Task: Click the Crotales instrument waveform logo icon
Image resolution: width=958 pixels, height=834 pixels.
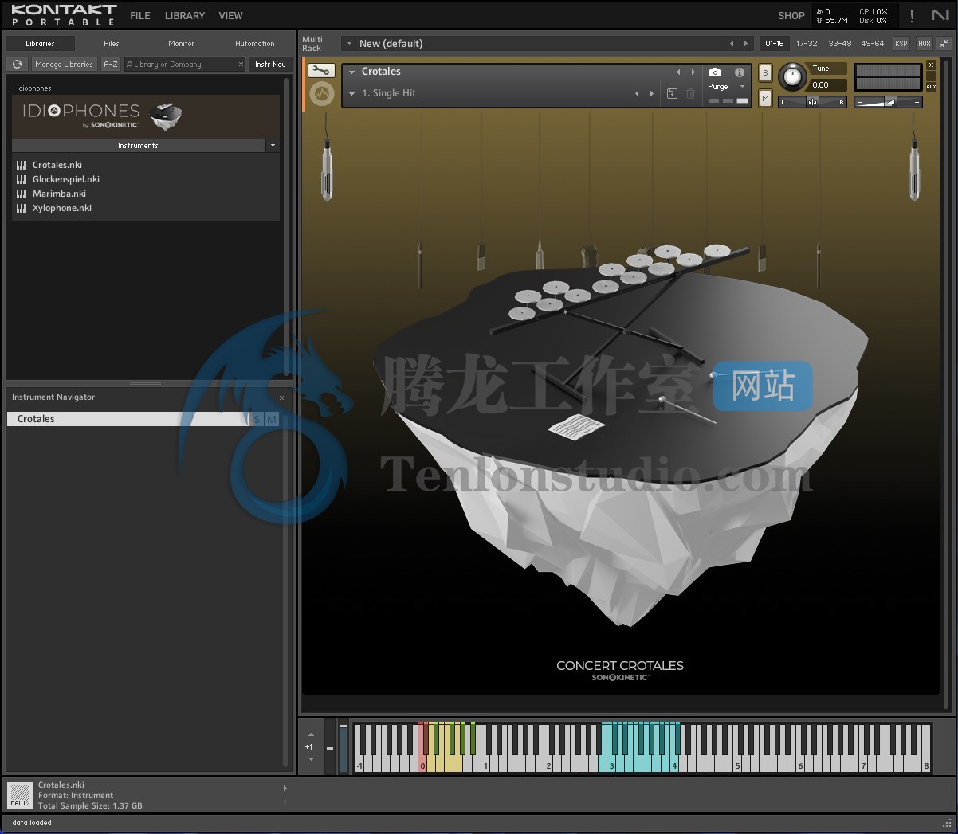Action: tap(321, 94)
